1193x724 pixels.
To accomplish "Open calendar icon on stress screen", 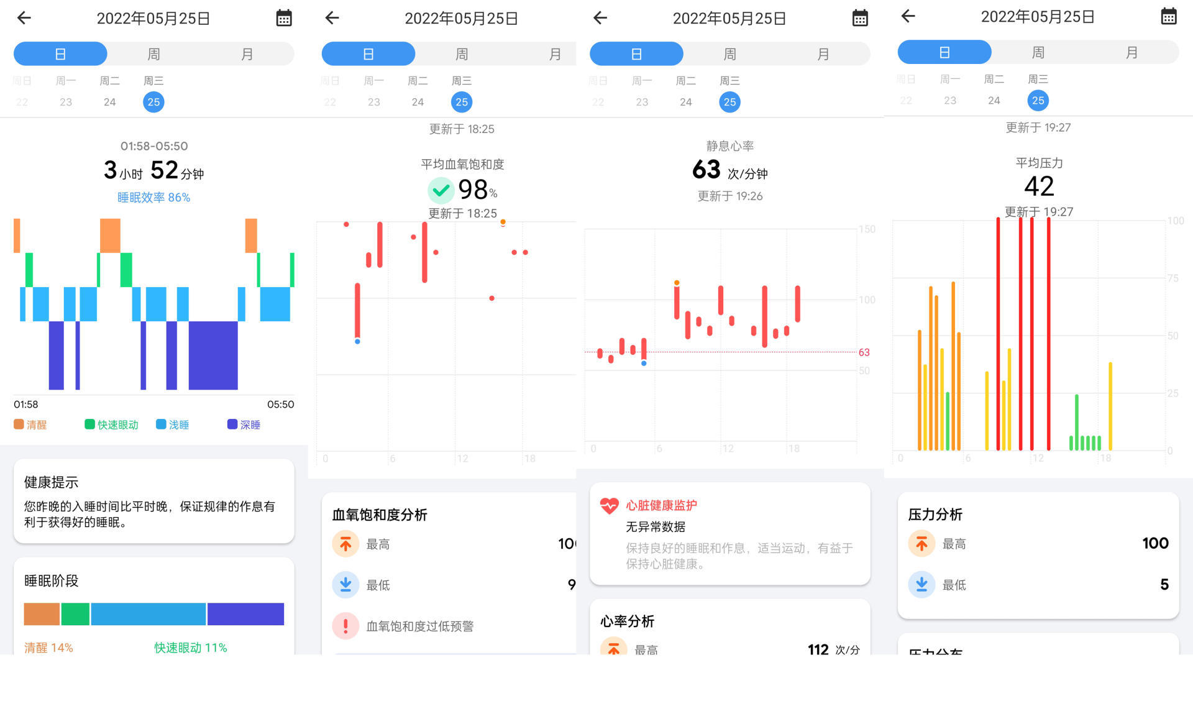I will [1168, 16].
